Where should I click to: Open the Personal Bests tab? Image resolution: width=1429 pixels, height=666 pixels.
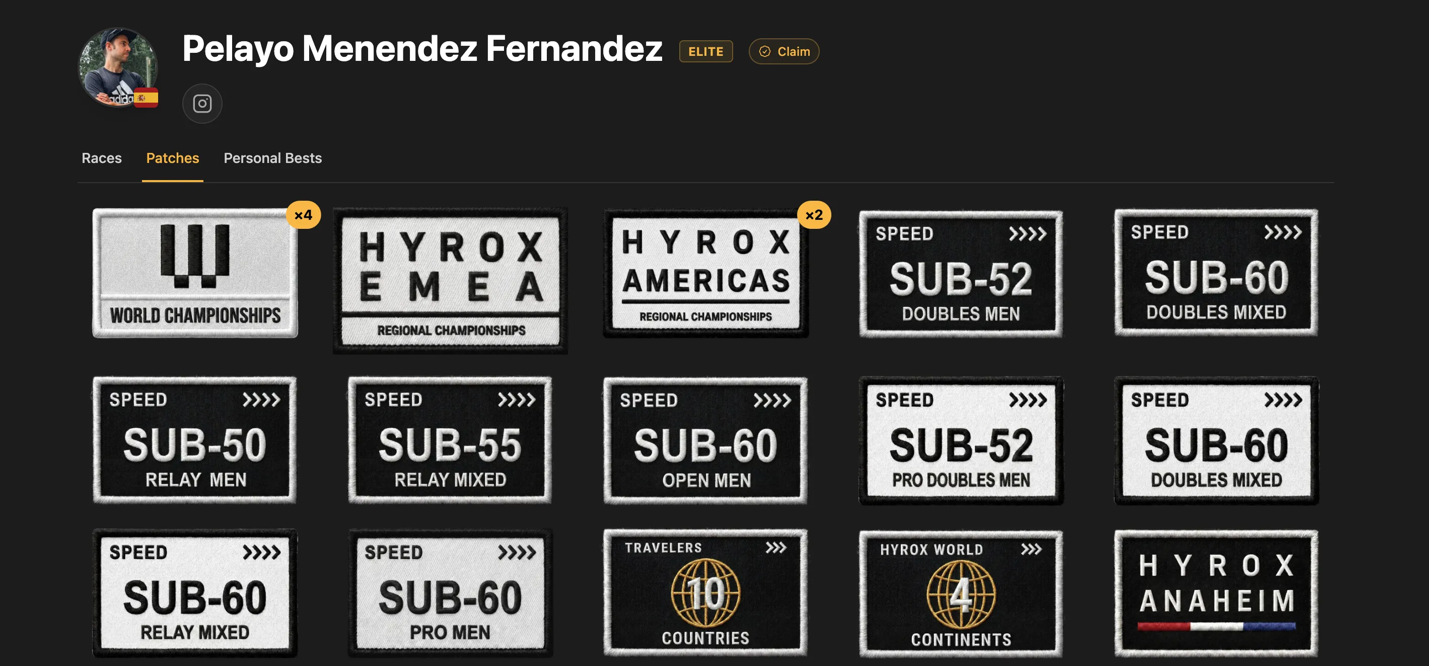coord(272,158)
